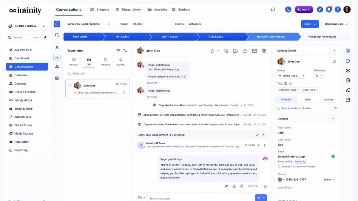The image size is (358, 201).
Task: Open Dashboard in the left sidebar
Action: click(x=27, y=58)
